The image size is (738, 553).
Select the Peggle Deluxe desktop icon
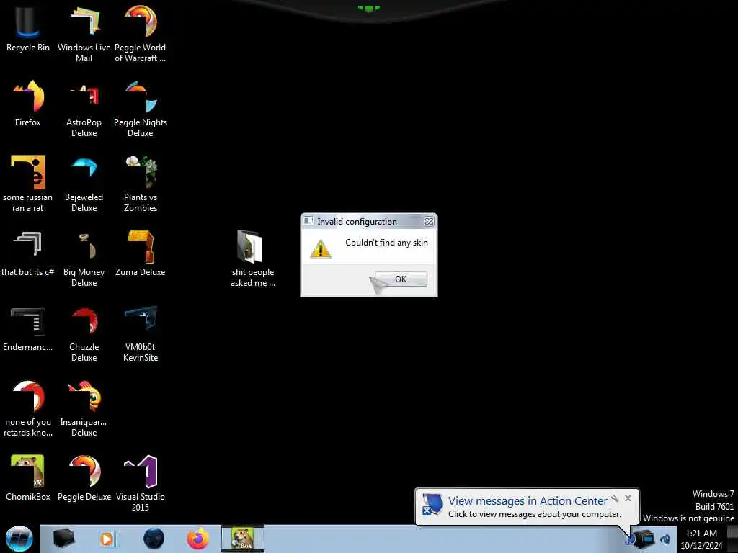(84, 478)
